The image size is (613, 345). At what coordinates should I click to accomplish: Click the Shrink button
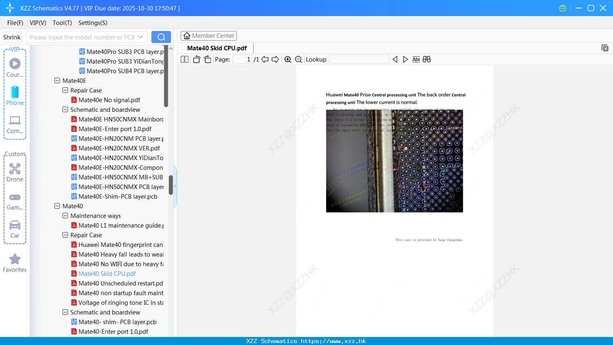(x=12, y=37)
